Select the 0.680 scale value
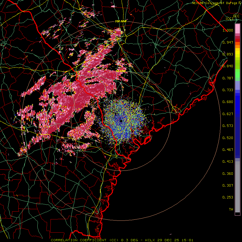242x242 pixels. pyautogui.click(x=228, y=102)
